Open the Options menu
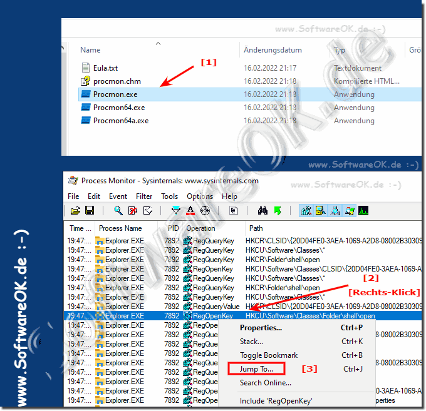 click(200, 196)
